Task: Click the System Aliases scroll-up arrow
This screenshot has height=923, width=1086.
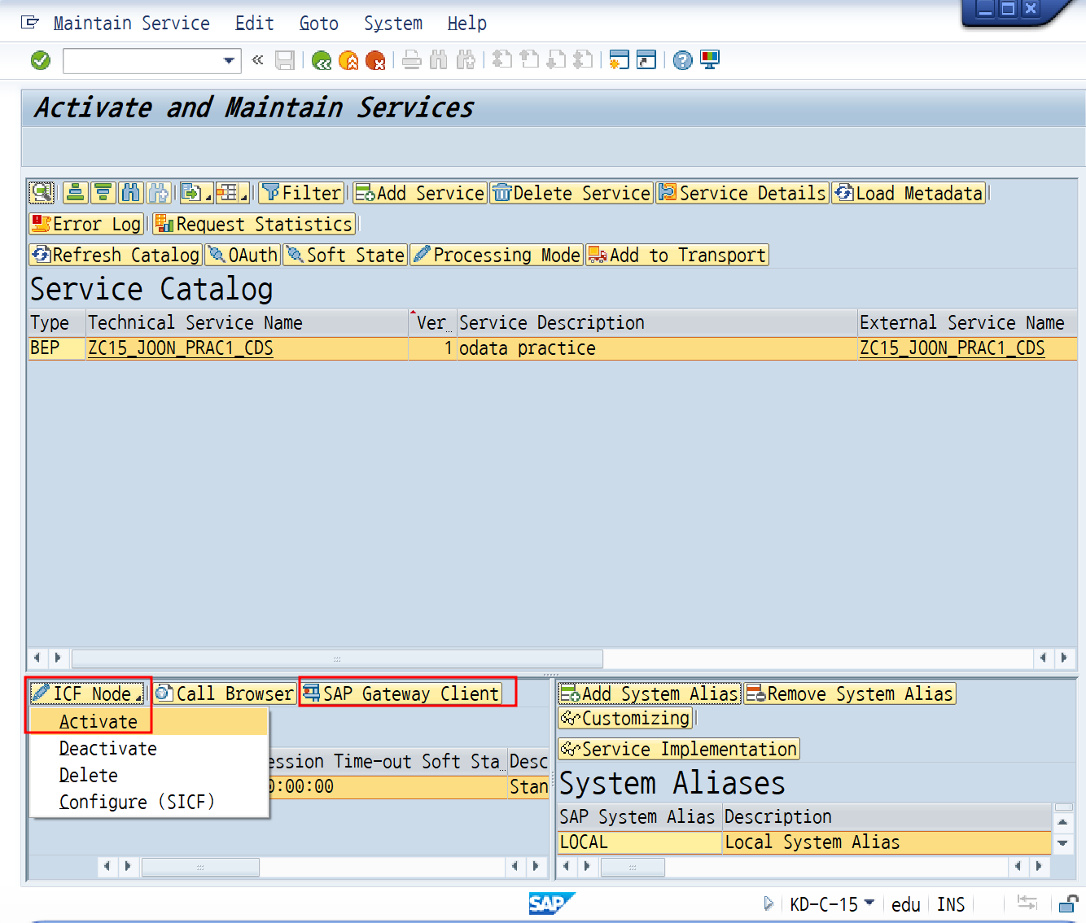Action: tap(1063, 822)
